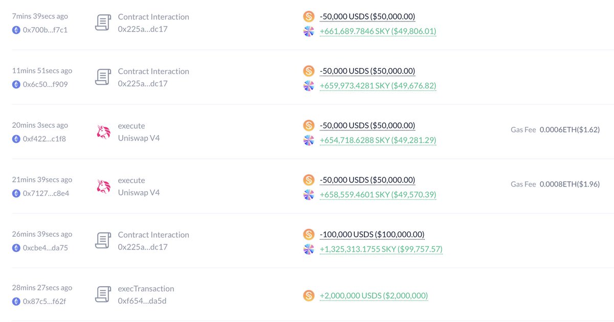This screenshot has height=322, width=614.
Task: Click contract document icon in 7mins 39secs row
Action: [103, 22]
